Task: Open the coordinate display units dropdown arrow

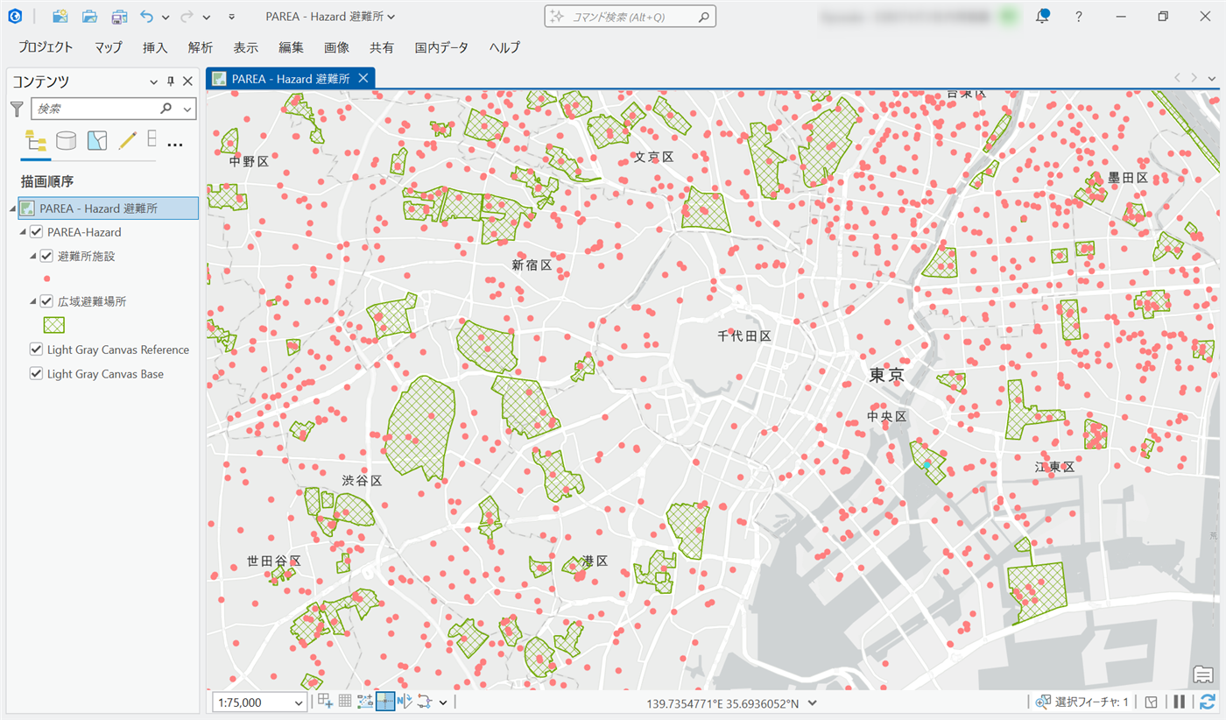Action: (x=813, y=702)
